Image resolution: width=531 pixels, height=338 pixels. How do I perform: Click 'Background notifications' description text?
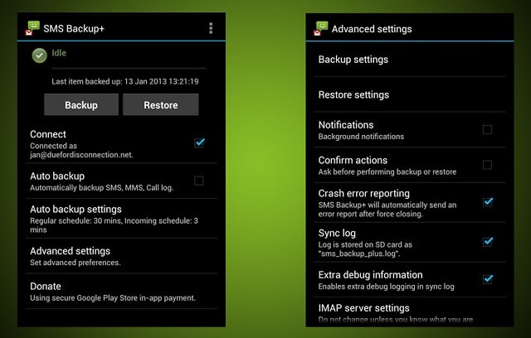click(x=361, y=137)
